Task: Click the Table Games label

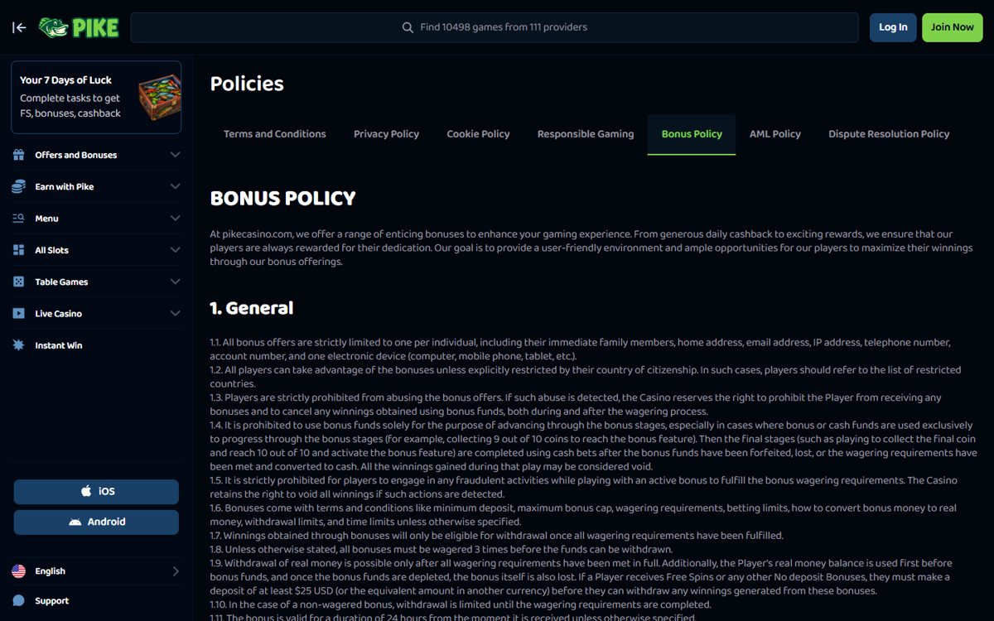Action: point(61,282)
